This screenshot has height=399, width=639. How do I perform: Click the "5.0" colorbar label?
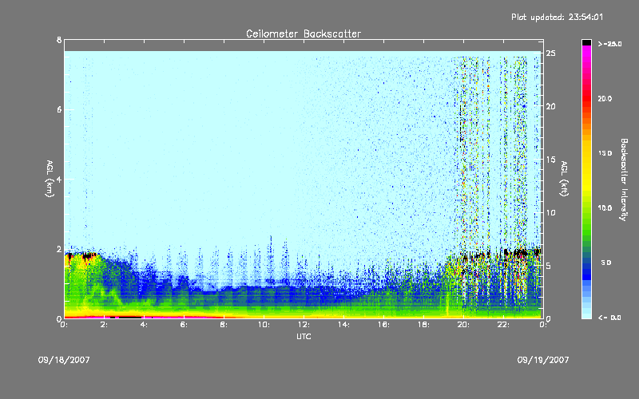(606, 263)
